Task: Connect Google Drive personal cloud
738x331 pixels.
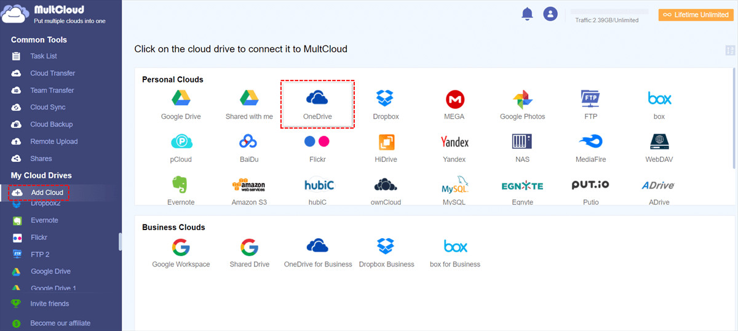Action: 181,105
